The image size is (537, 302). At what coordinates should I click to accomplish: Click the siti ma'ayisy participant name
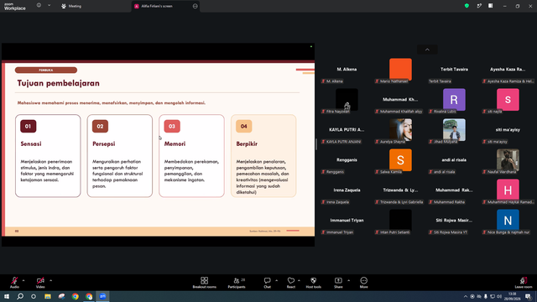click(x=508, y=130)
